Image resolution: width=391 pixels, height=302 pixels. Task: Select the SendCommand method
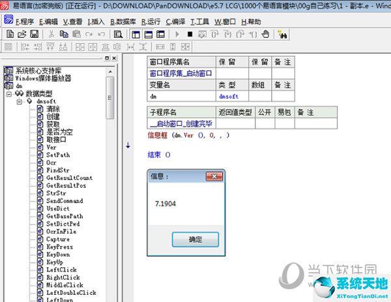65,201
